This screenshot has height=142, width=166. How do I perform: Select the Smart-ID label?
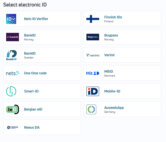31,91
